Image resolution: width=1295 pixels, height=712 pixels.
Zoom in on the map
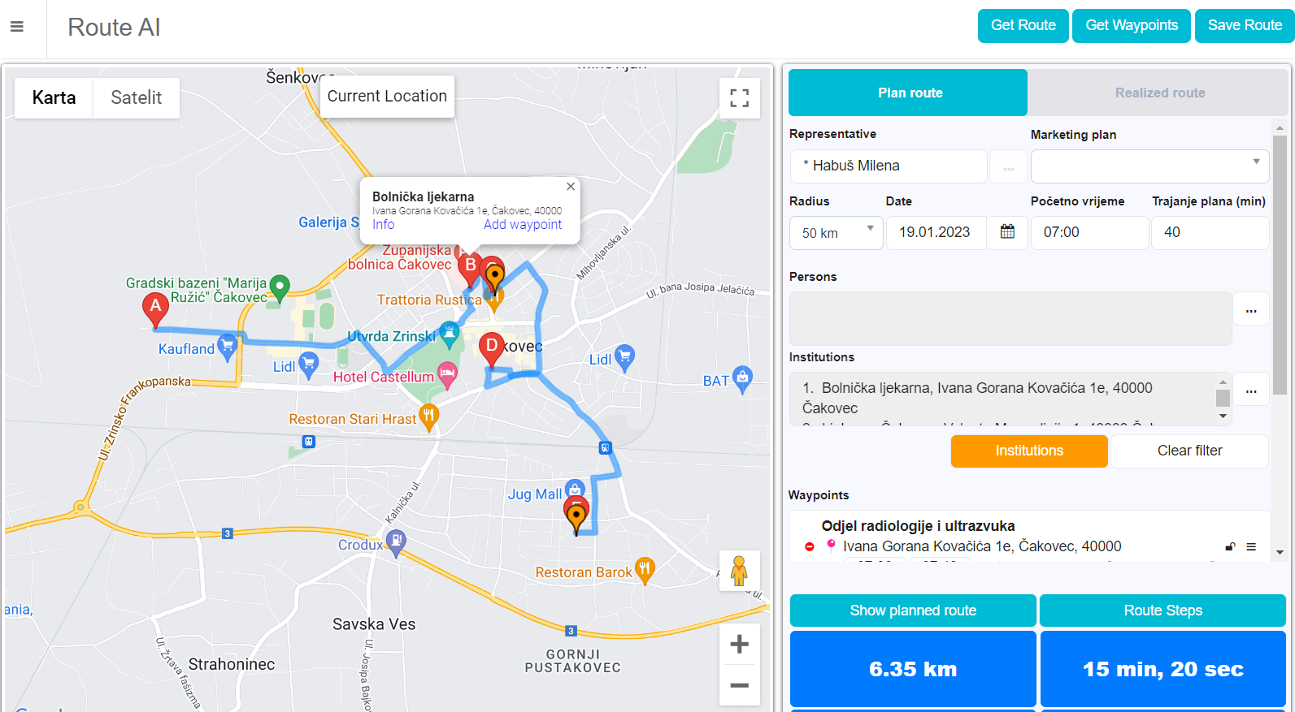(739, 645)
